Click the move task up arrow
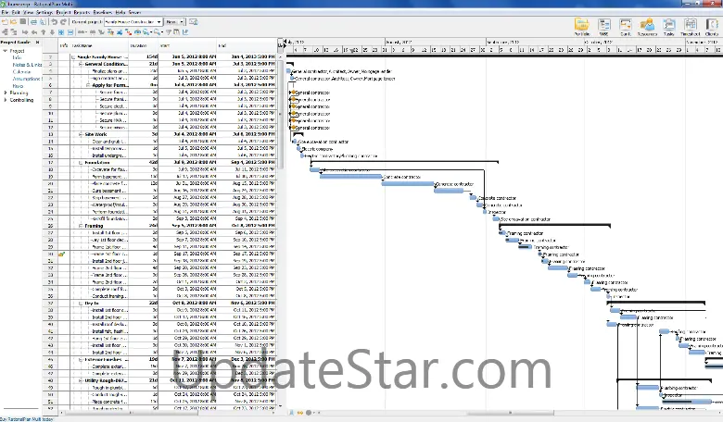Image resolution: width=723 pixels, height=422 pixels. pyautogui.click(x=44, y=32)
